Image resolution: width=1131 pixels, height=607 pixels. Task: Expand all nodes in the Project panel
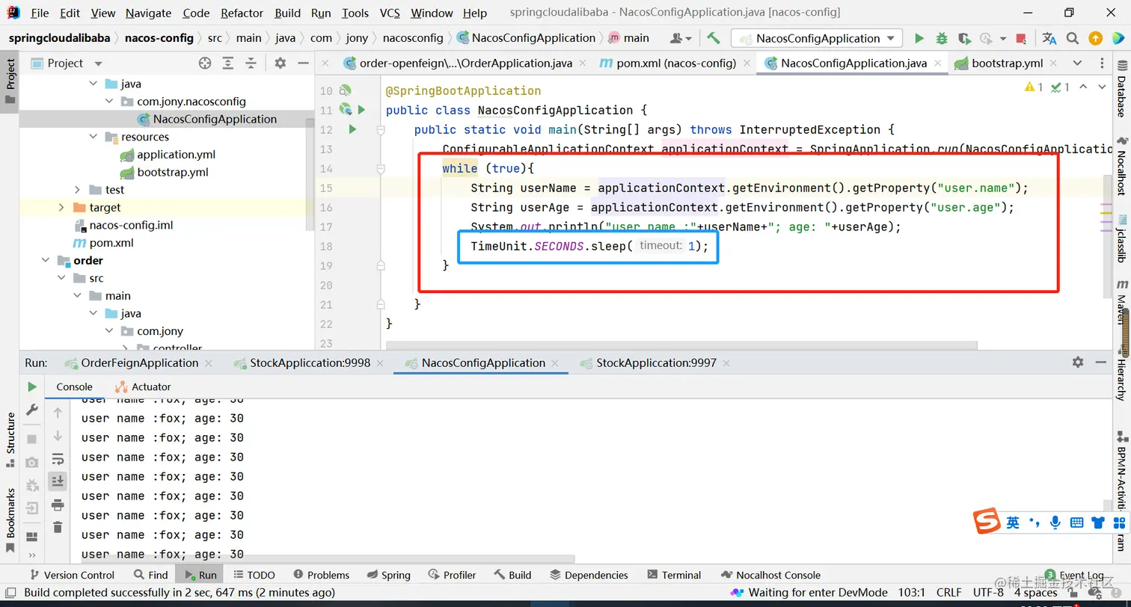pos(228,64)
